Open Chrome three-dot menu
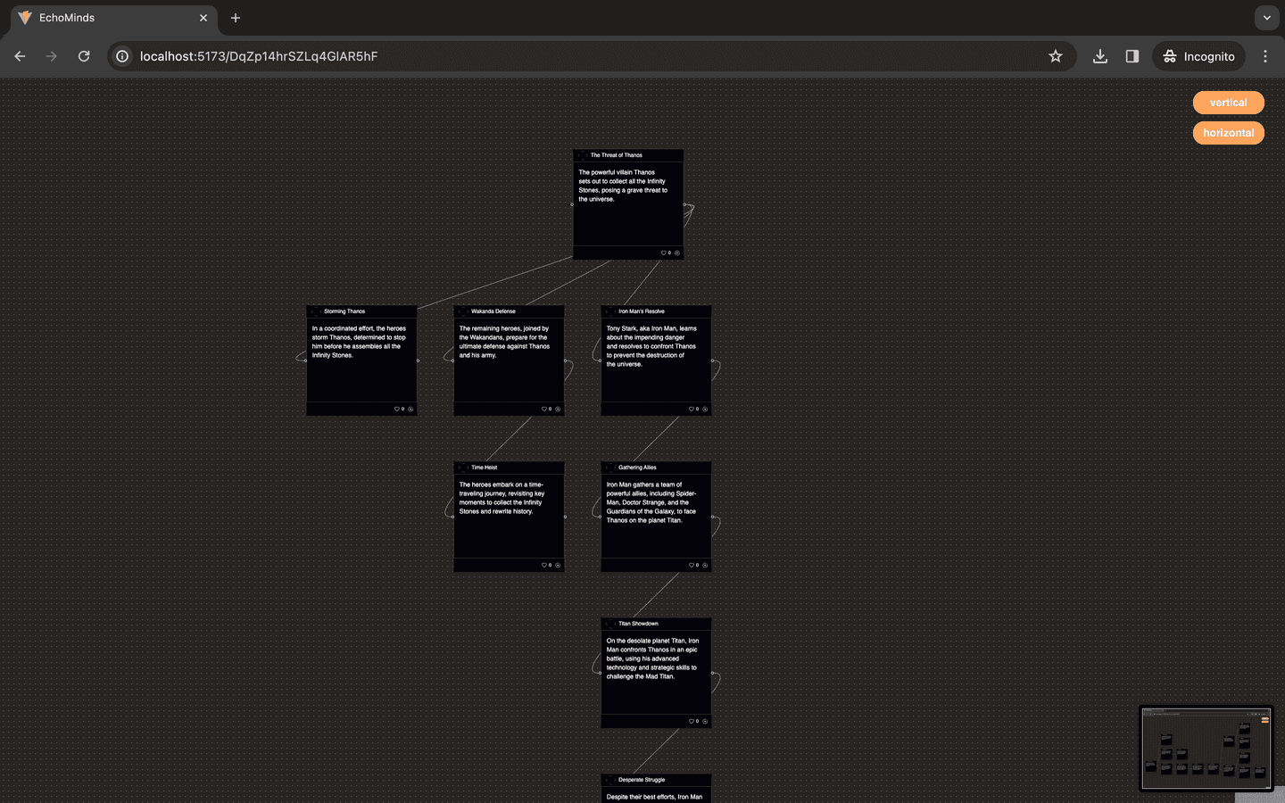The height and width of the screenshot is (803, 1285). (x=1265, y=56)
